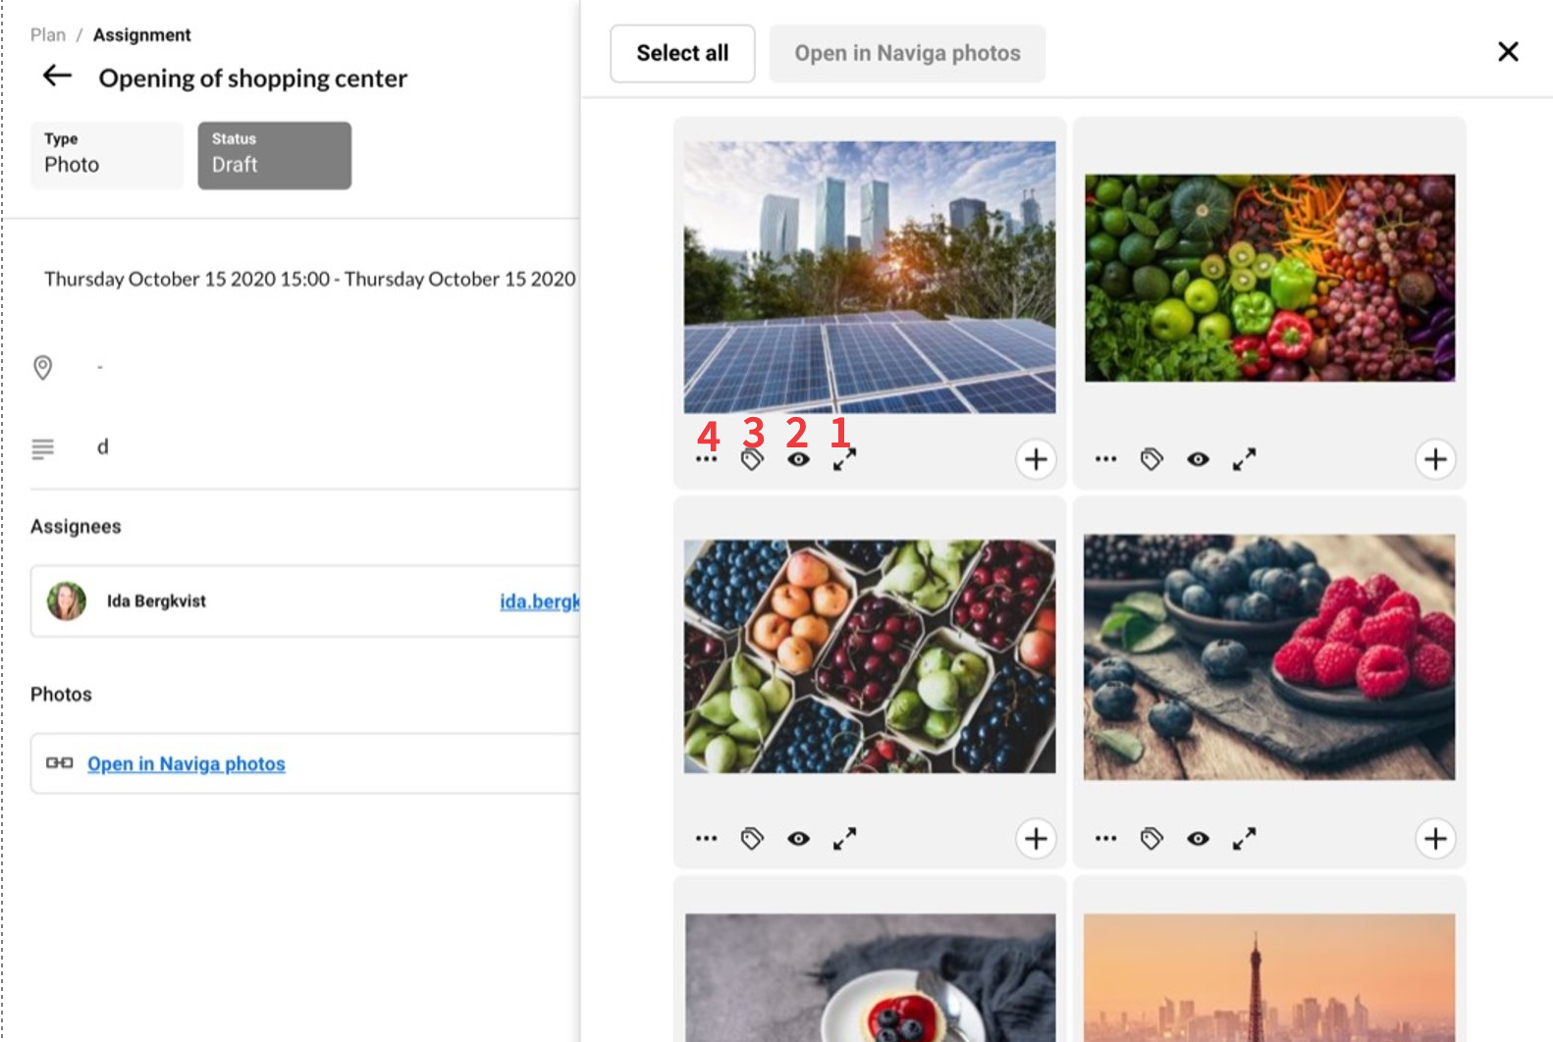The image size is (1553, 1042).
Task: Expand the fruit boxes photo fullscreen
Action: (x=844, y=839)
